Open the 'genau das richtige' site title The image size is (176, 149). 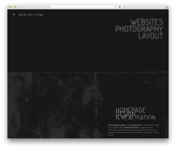coord(31,15)
